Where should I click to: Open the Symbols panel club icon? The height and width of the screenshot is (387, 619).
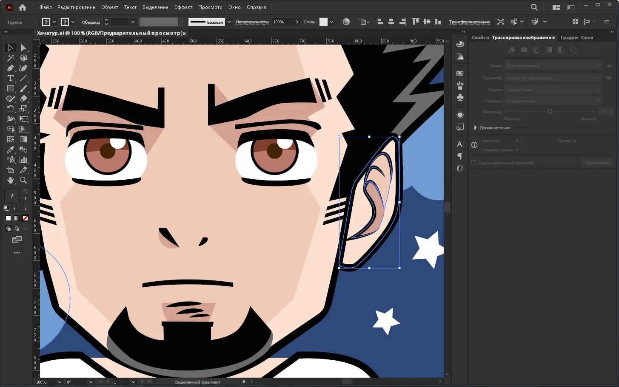coord(460,97)
